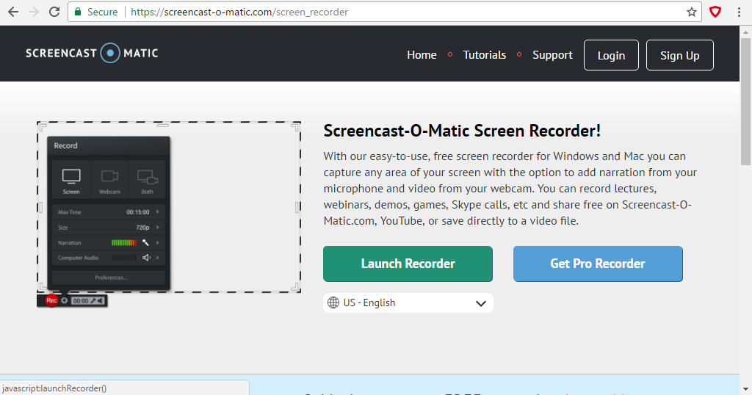Bookmark this page with the star icon

point(691,12)
